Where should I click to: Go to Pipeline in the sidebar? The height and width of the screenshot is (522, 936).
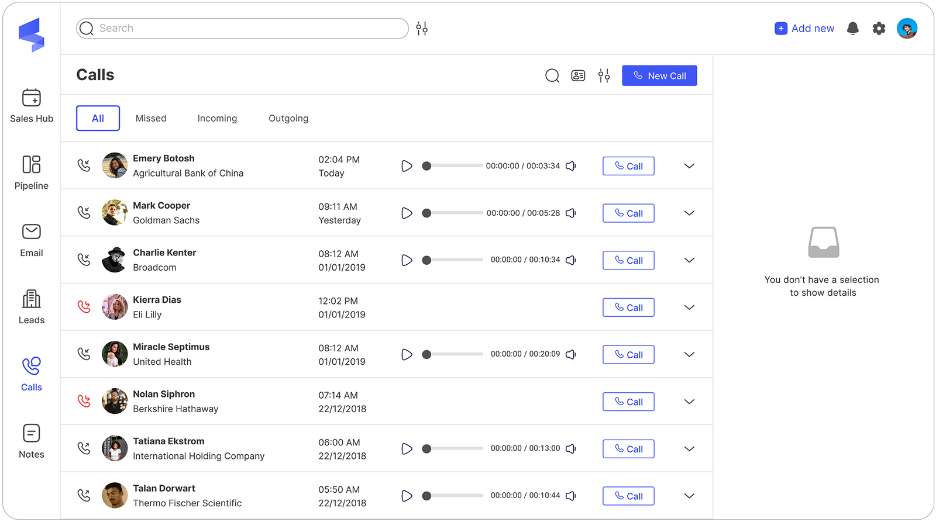point(32,165)
